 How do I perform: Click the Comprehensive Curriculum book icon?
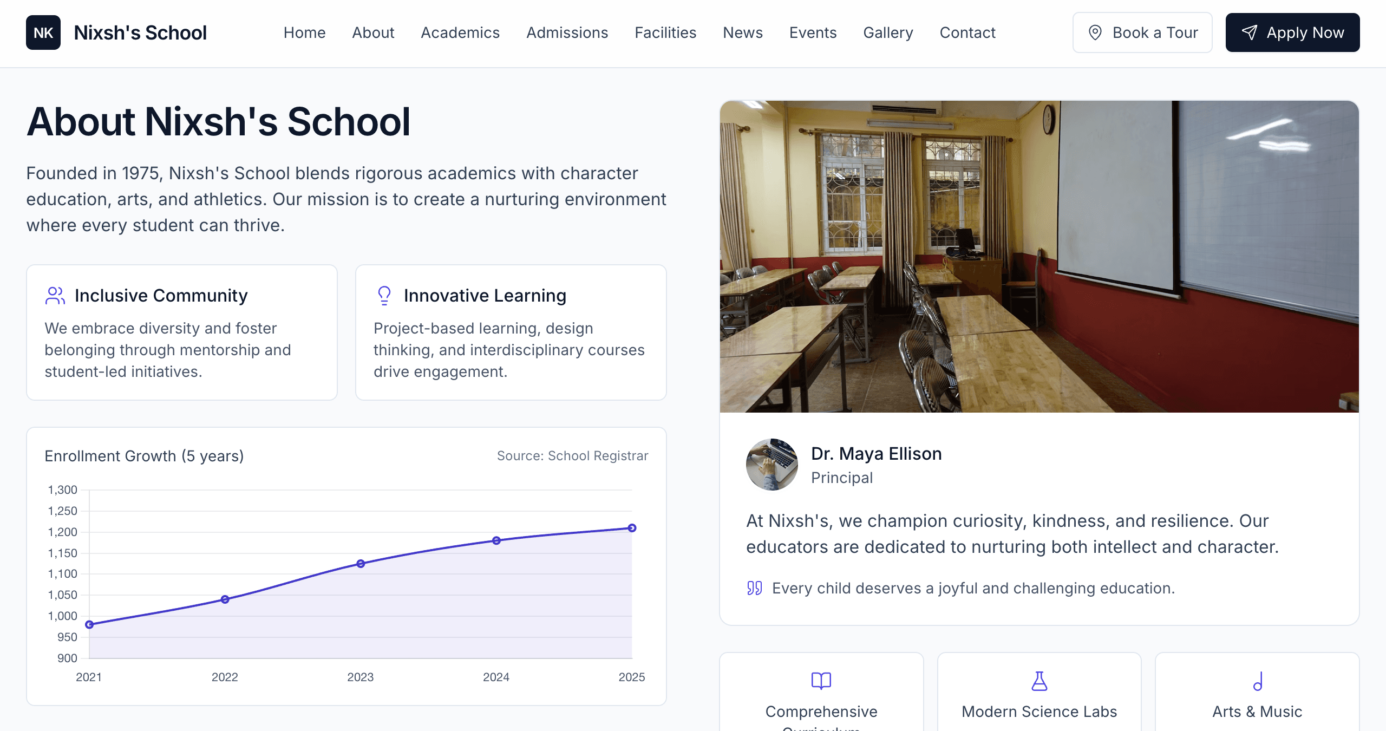tap(821, 681)
